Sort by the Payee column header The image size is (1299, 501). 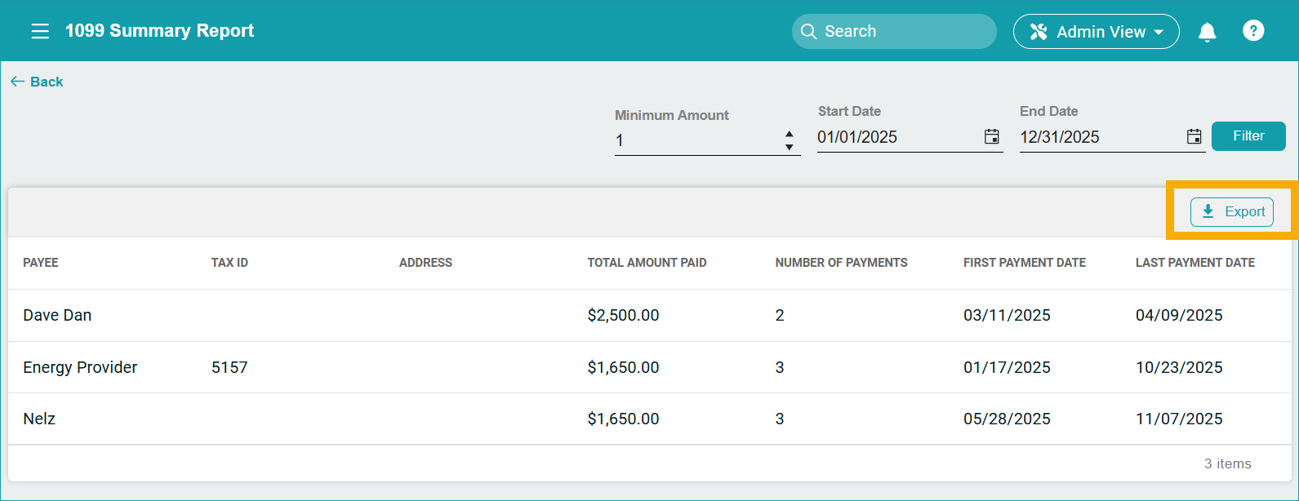coord(41,263)
